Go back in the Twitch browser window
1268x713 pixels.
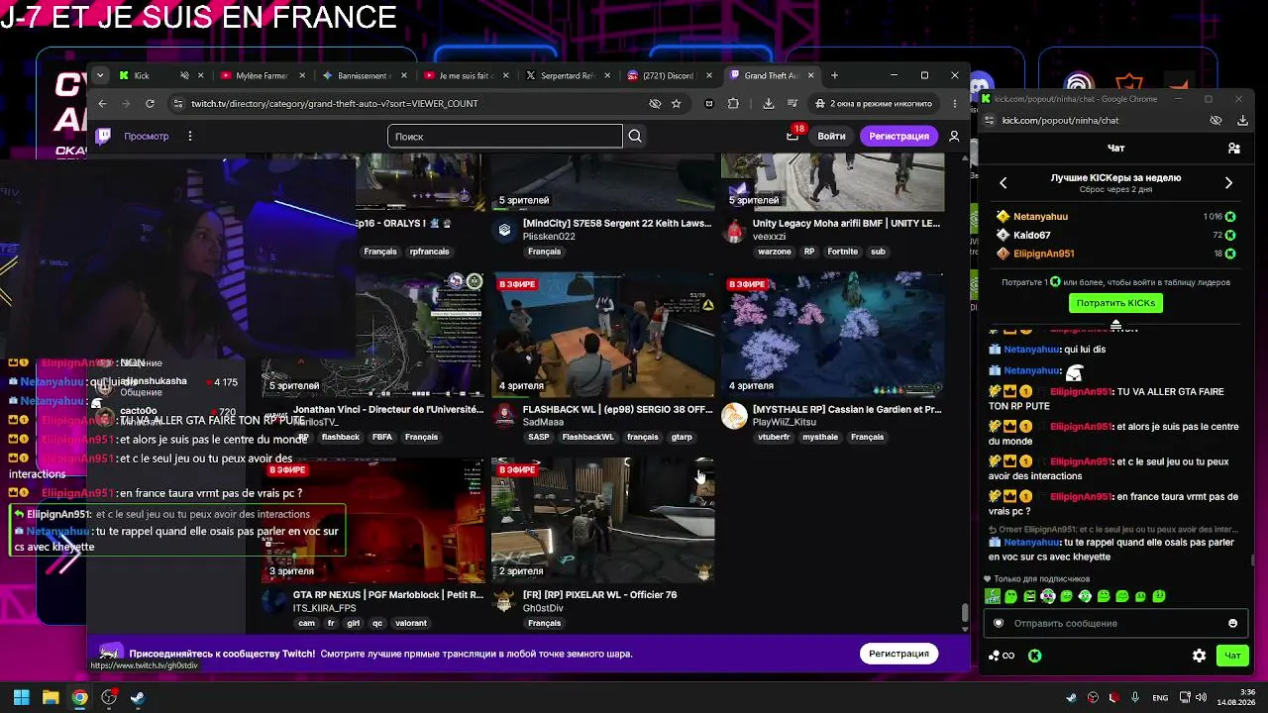(x=102, y=103)
